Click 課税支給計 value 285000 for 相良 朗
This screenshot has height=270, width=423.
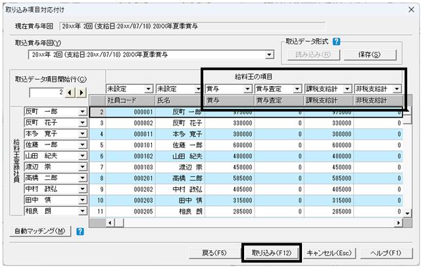coord(329,212)
